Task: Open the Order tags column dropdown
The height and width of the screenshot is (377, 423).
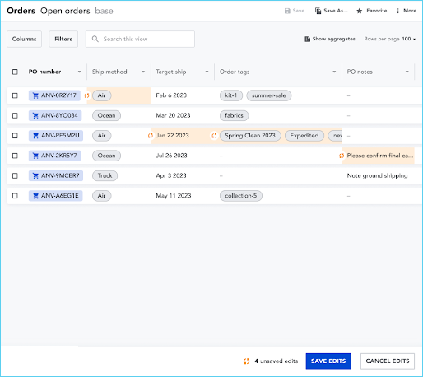Action: pos(334,72)
